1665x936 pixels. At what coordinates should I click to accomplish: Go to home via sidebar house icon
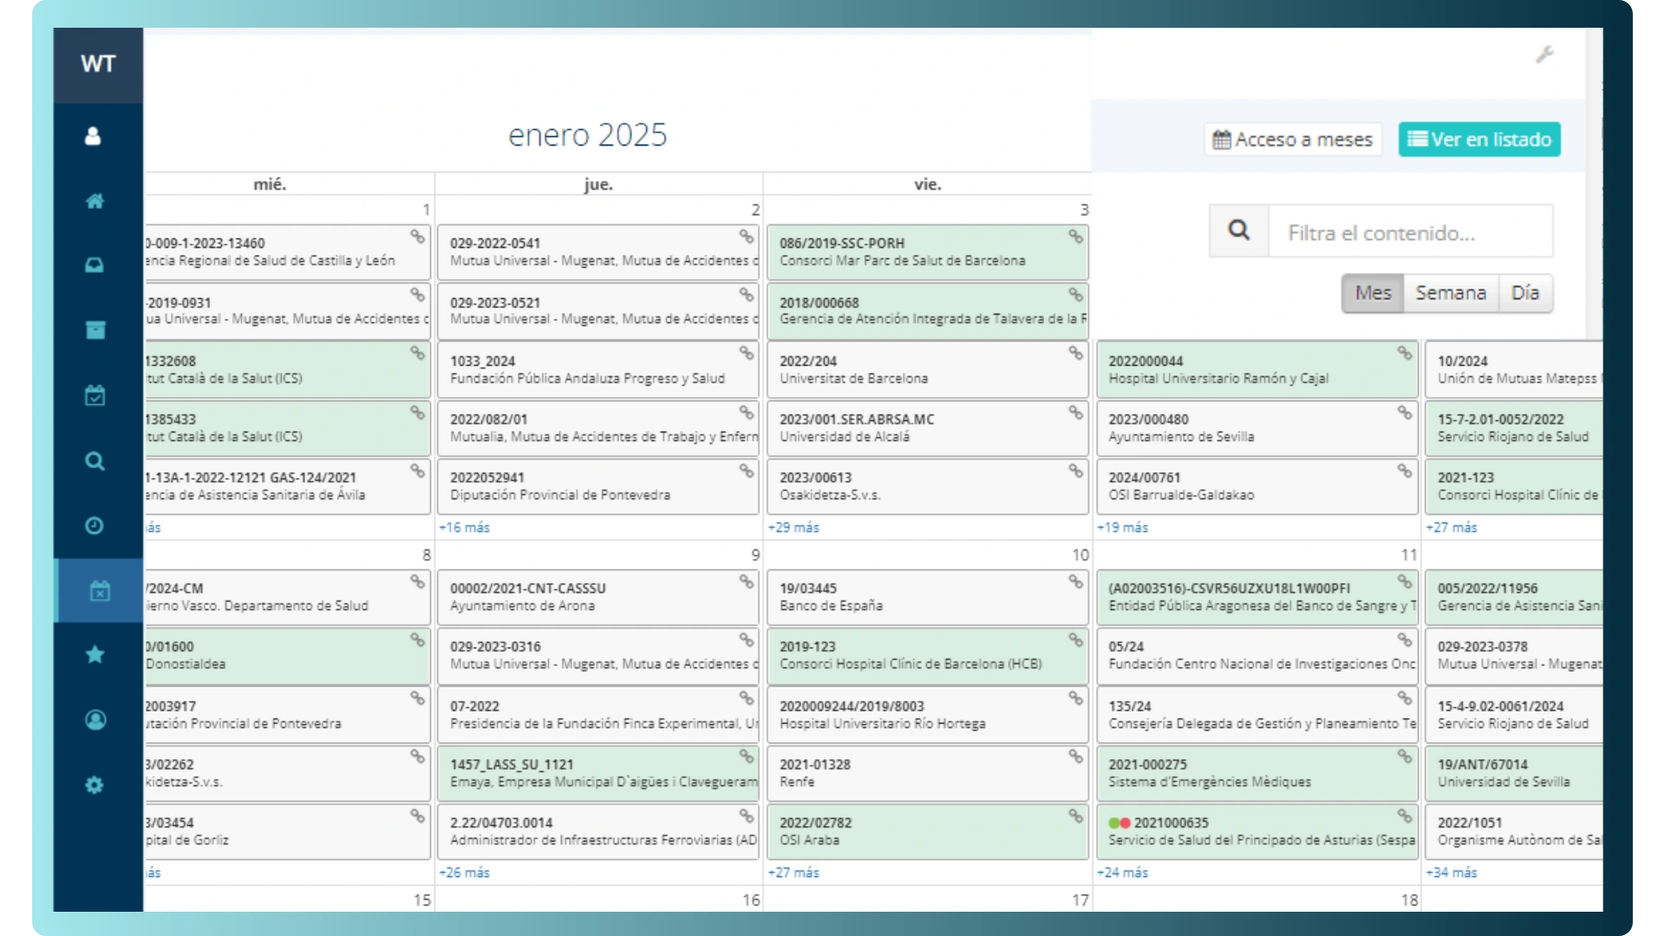tap(95, 201)
